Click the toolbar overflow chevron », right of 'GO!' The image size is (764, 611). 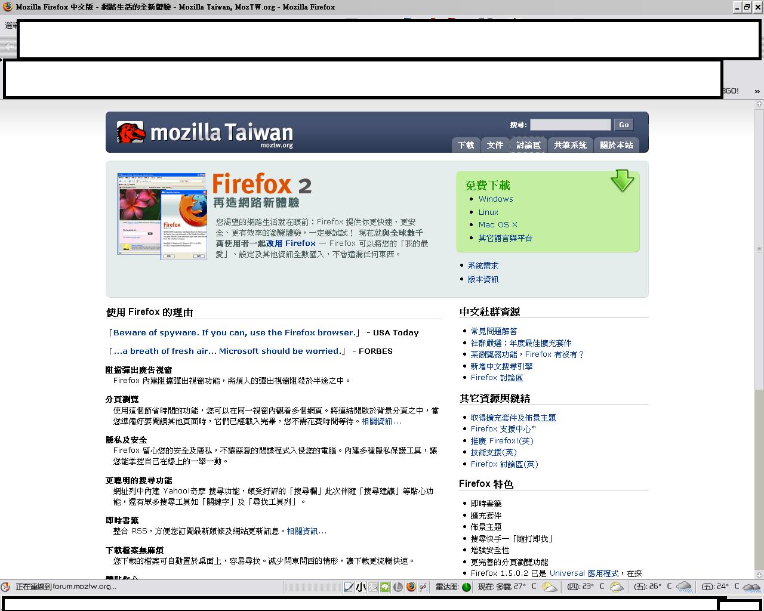click(757, 91)
